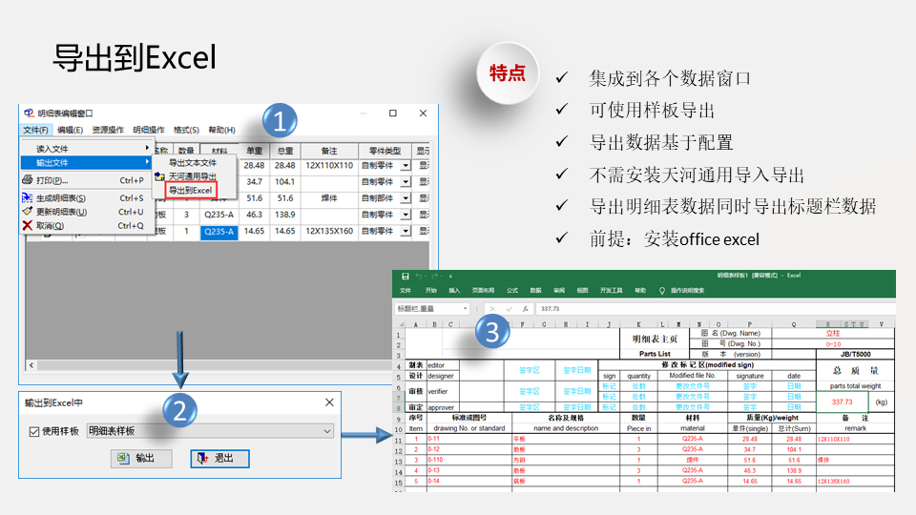Click the Excel save icon in title bar
This screenshot has width=916, height=515.
405,276
